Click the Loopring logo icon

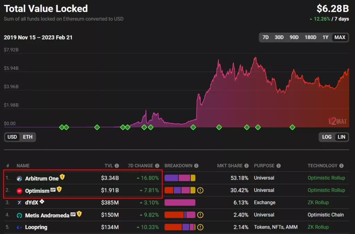(x=19, y=227)
